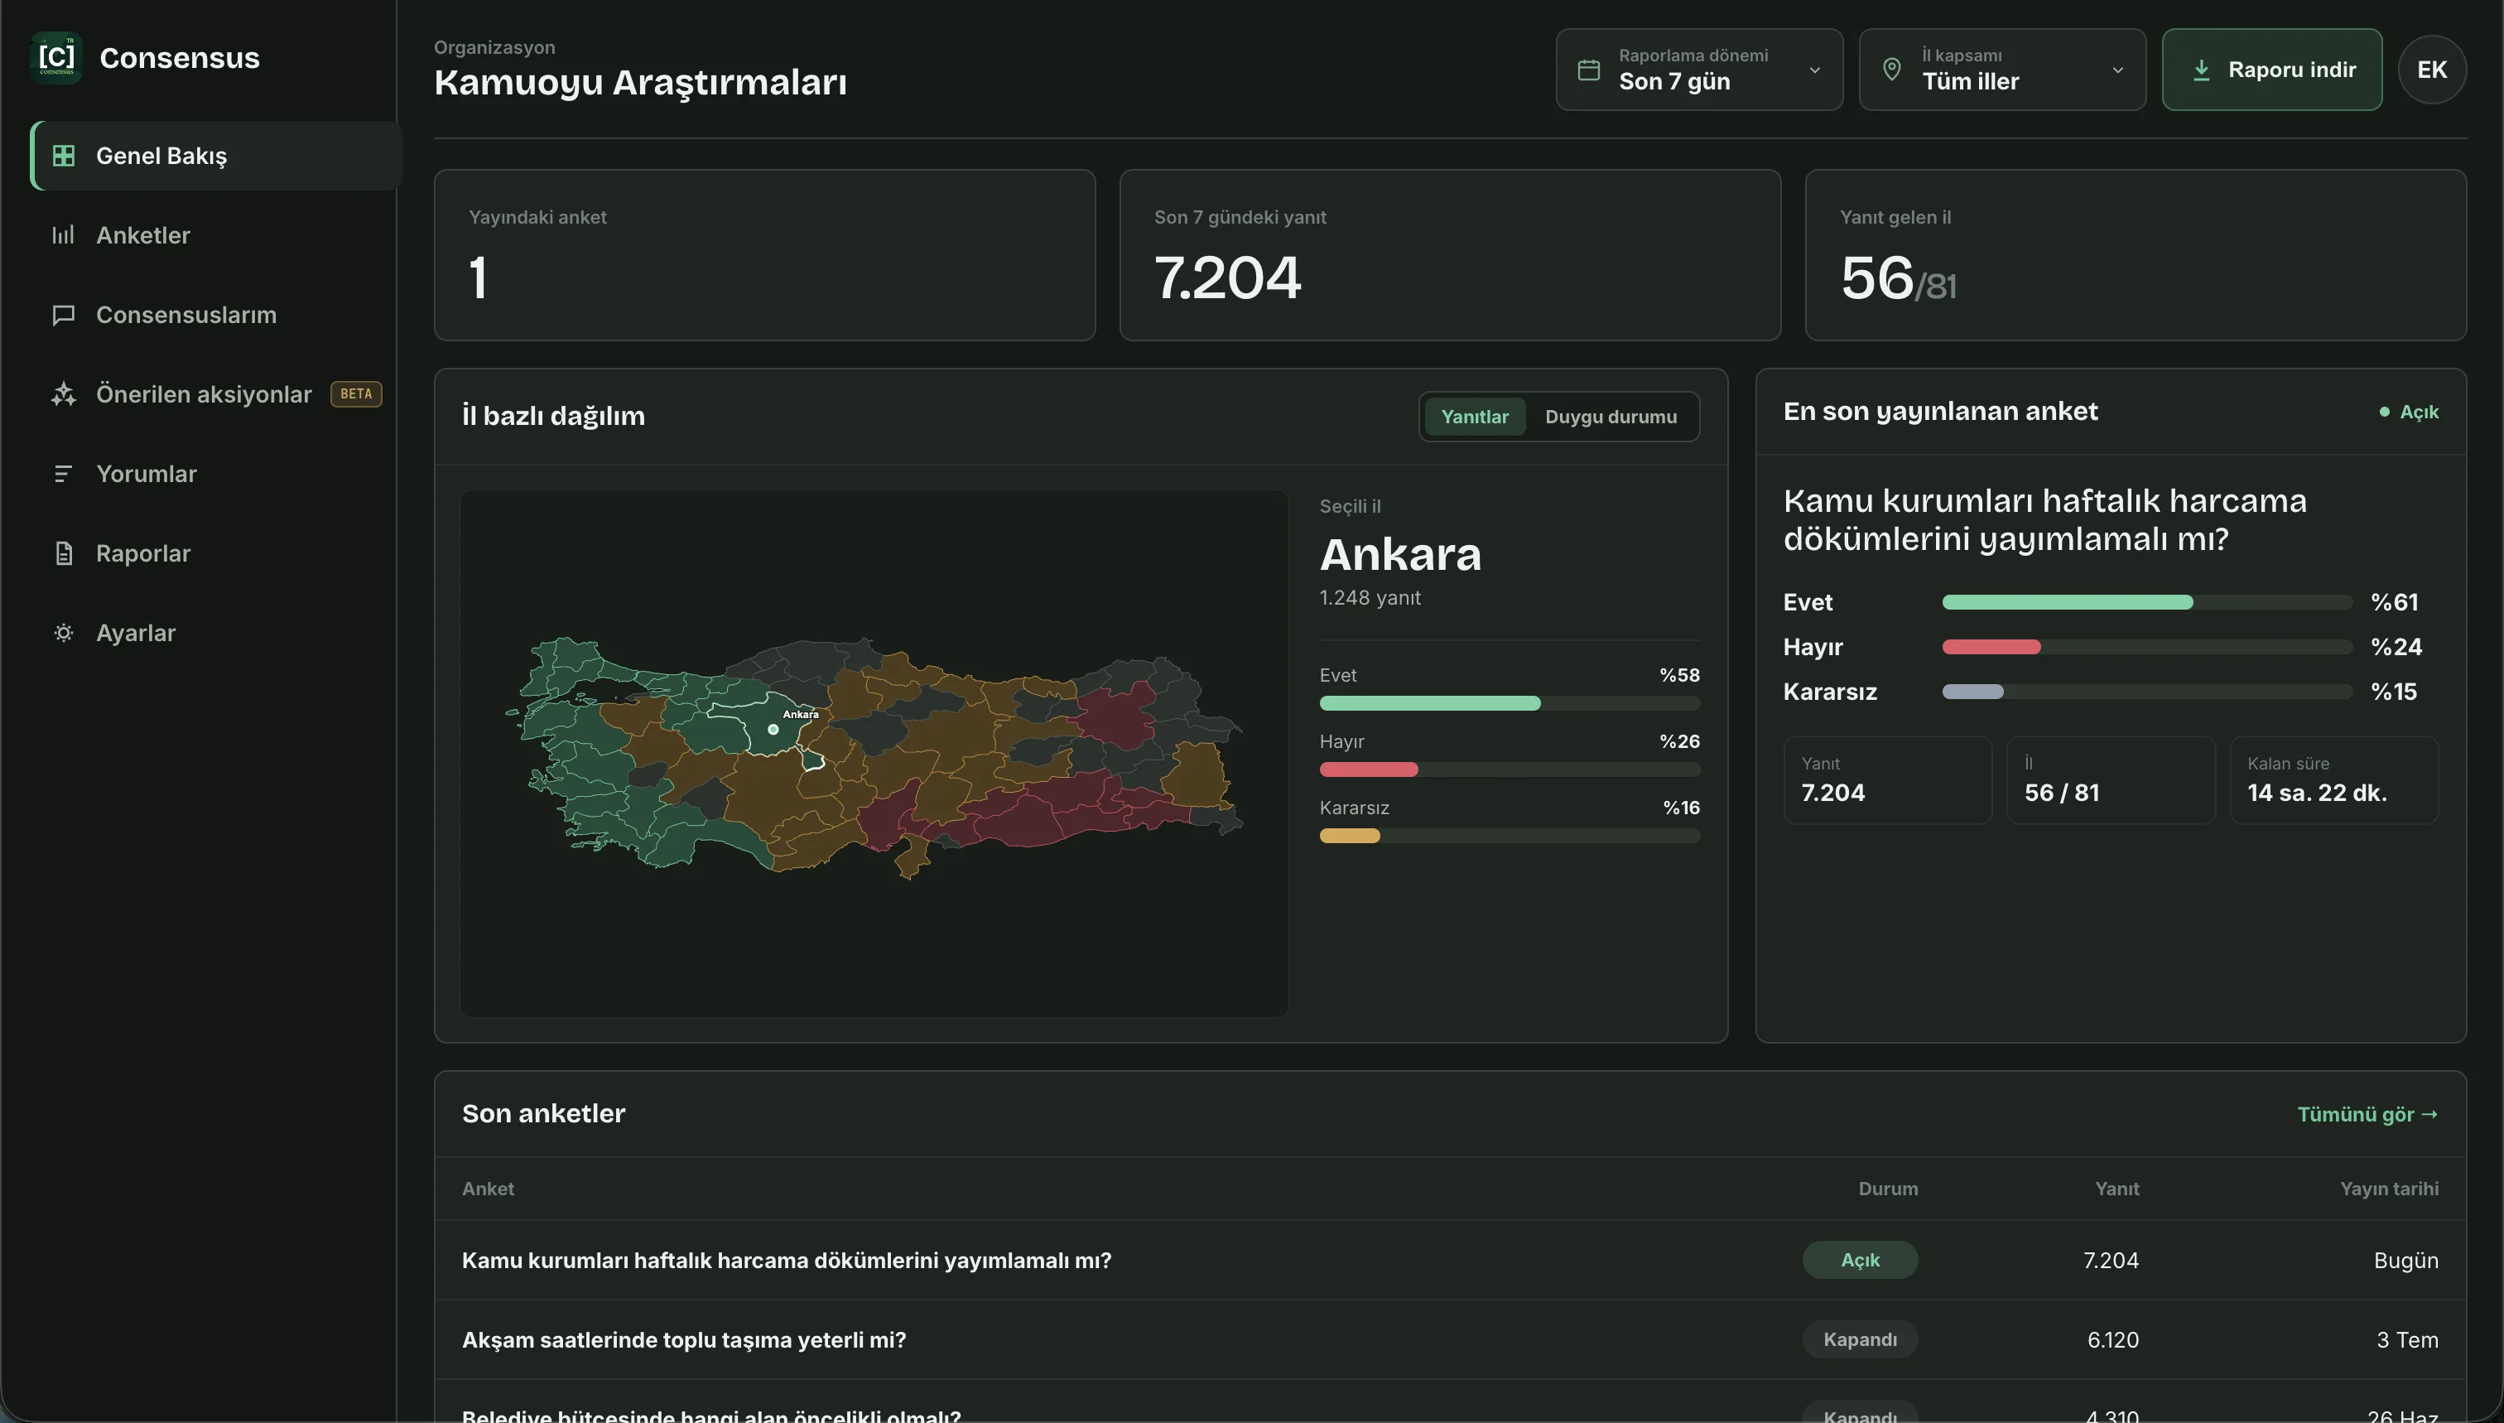Open Akşam saatlerinde toplu taşıma survey row
2504x1423 pixels.
[1450, 1339]
